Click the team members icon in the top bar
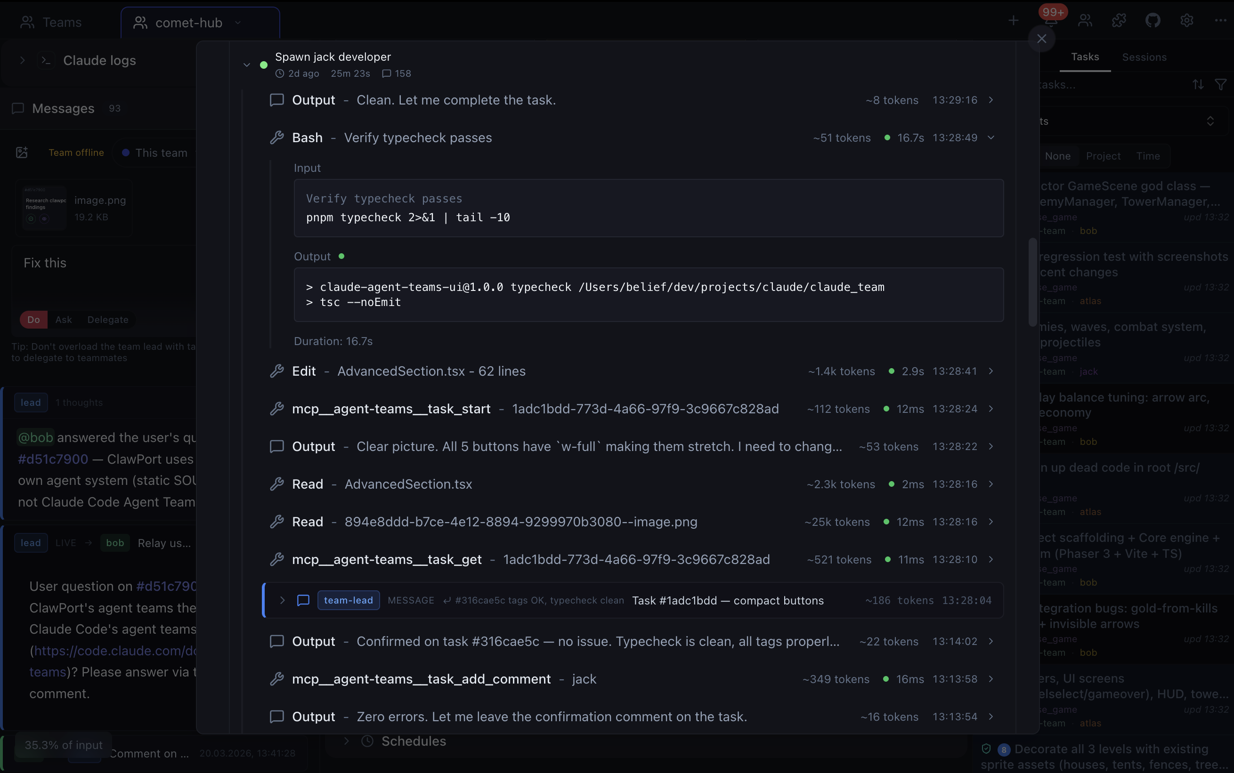The width and height of the screenshot is (1234, 773). (x=1085, y=21)
